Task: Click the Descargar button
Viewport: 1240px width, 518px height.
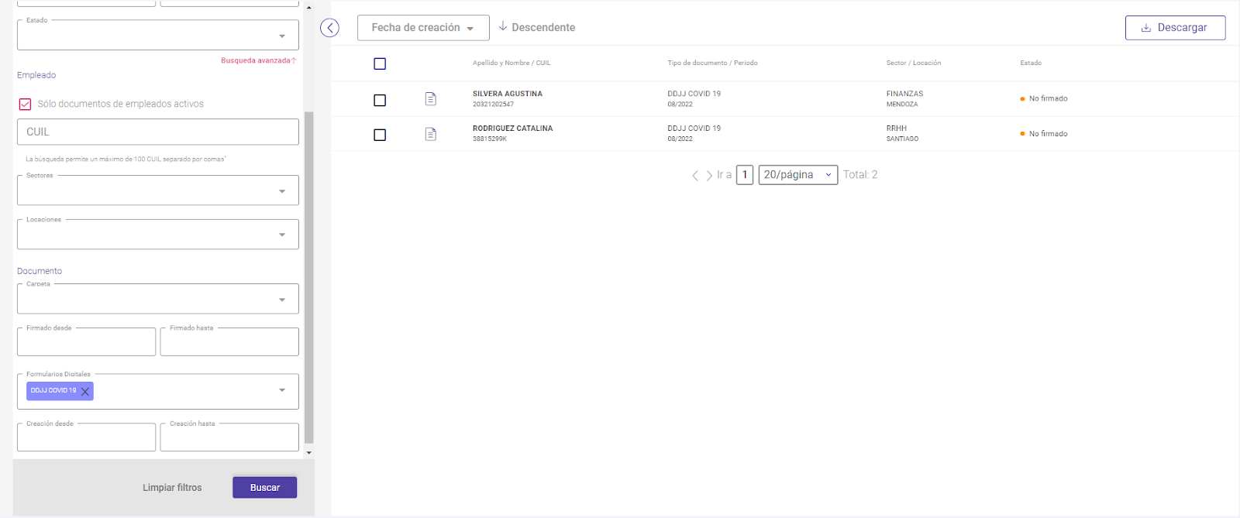Action: pyautogui.click(x=1176, y=27)
